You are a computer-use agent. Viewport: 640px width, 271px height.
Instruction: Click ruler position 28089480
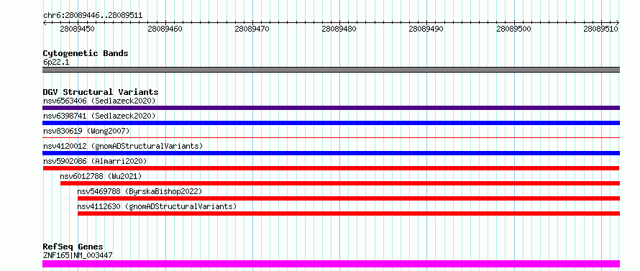click(x=339, y=29)
